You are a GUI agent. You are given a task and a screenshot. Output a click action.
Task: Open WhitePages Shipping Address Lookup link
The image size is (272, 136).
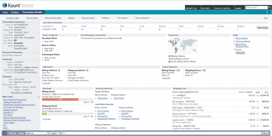click(x=19, y=105)
